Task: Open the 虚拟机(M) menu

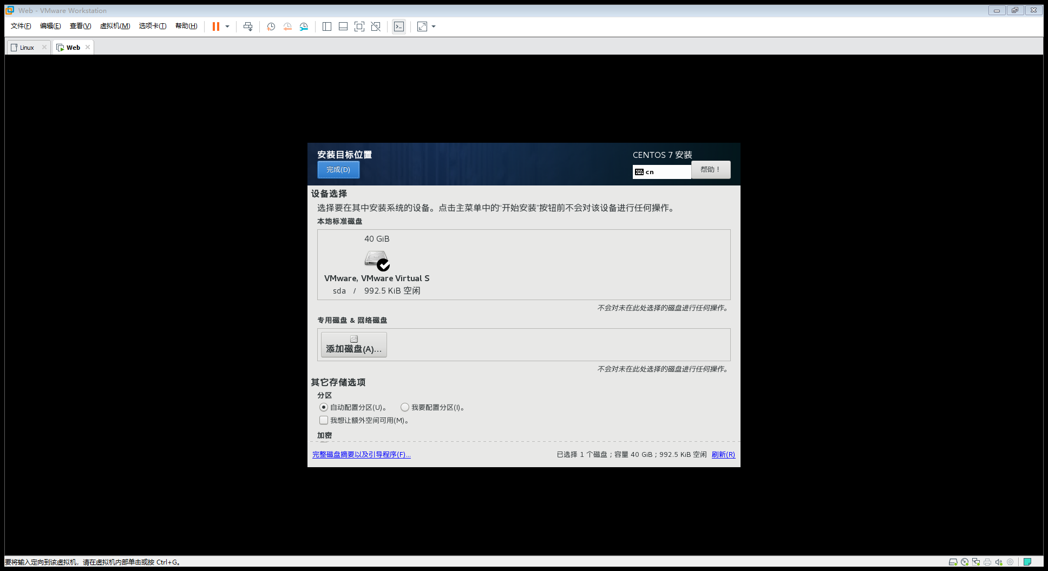Action: 115,26
